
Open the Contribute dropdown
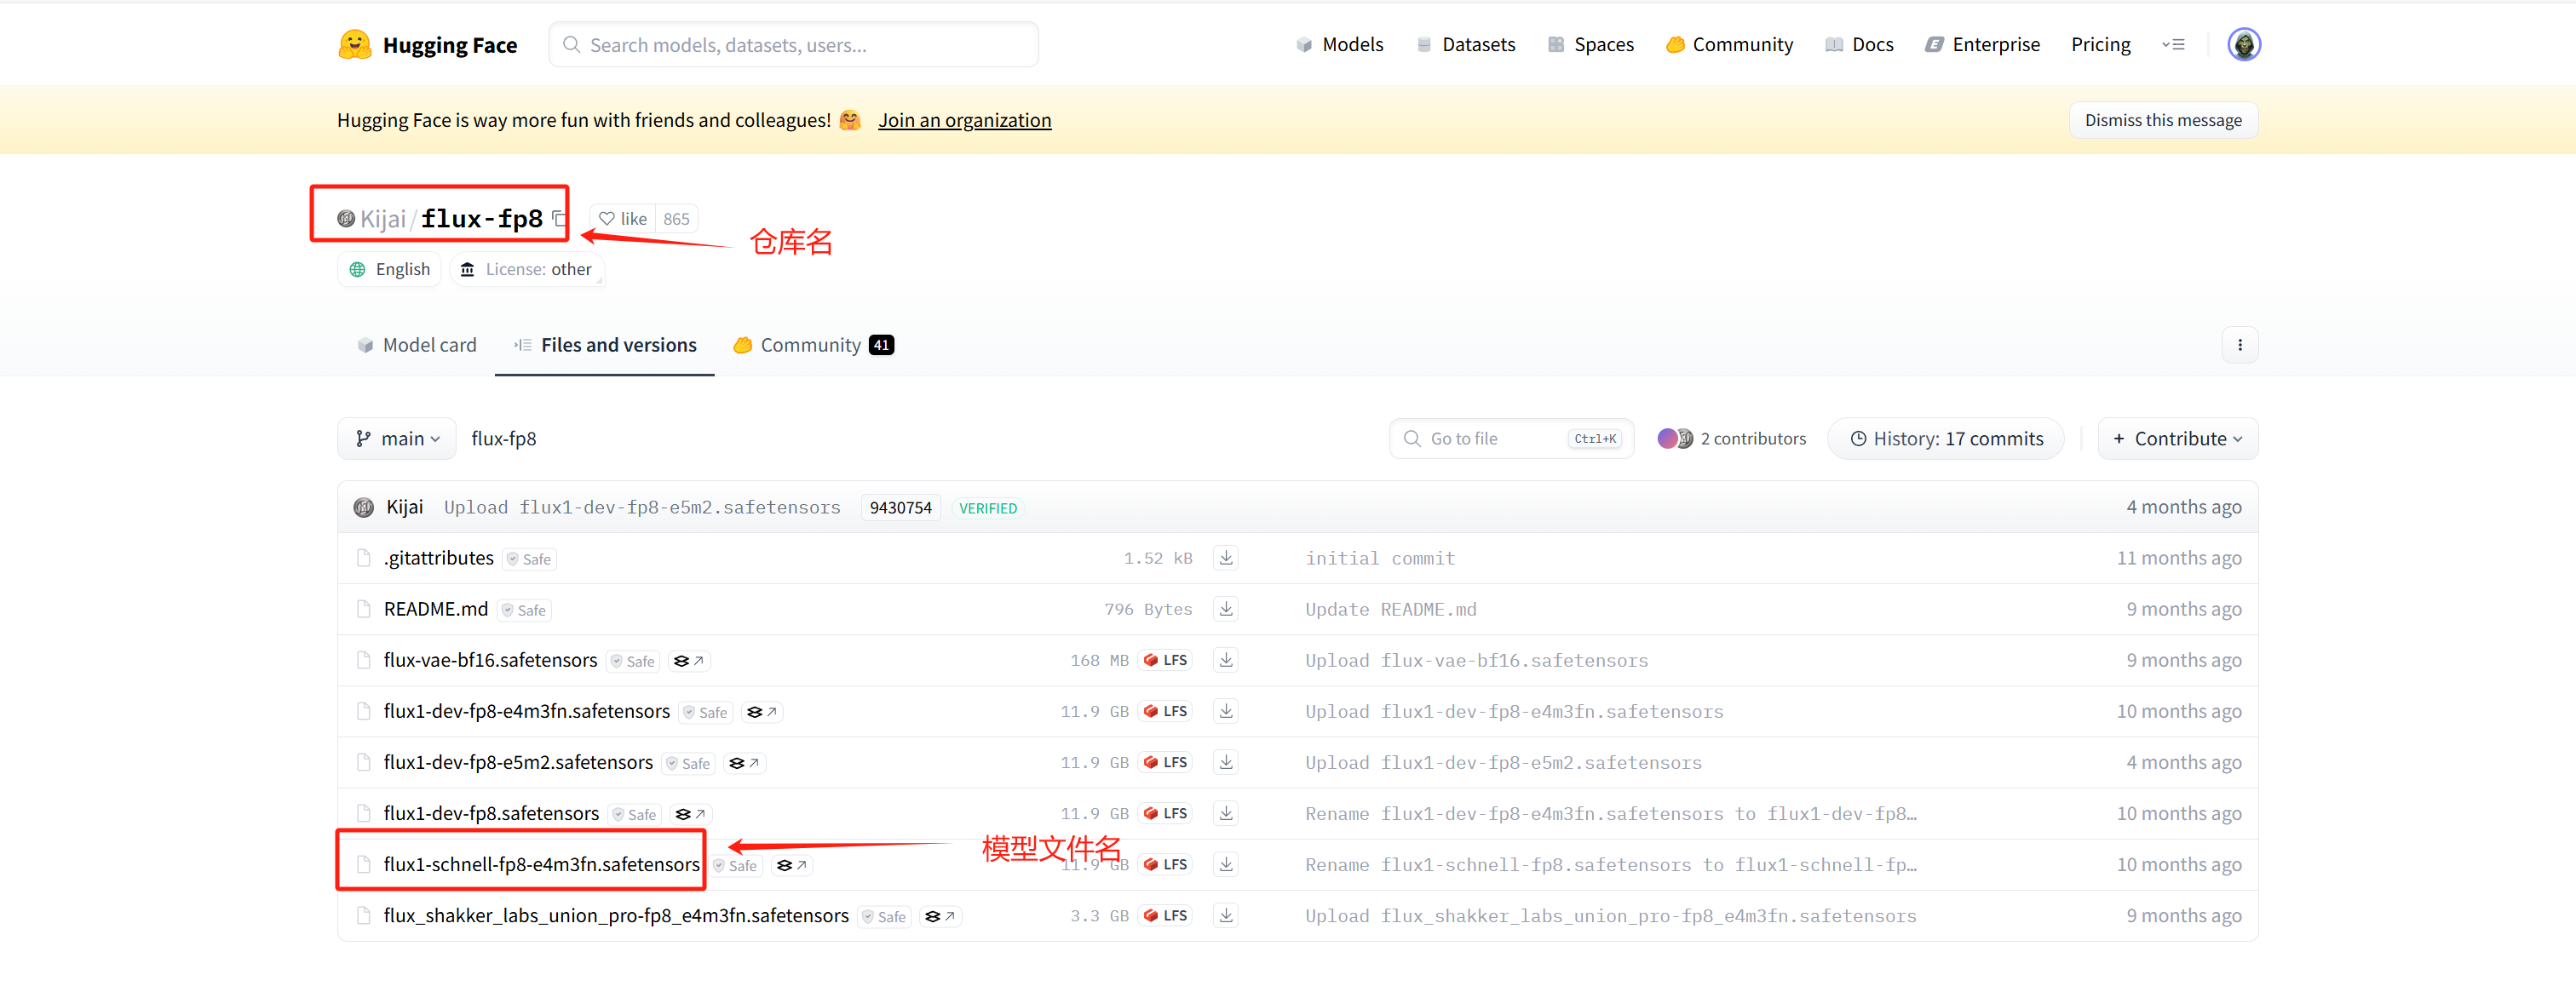click(2177, 439)
